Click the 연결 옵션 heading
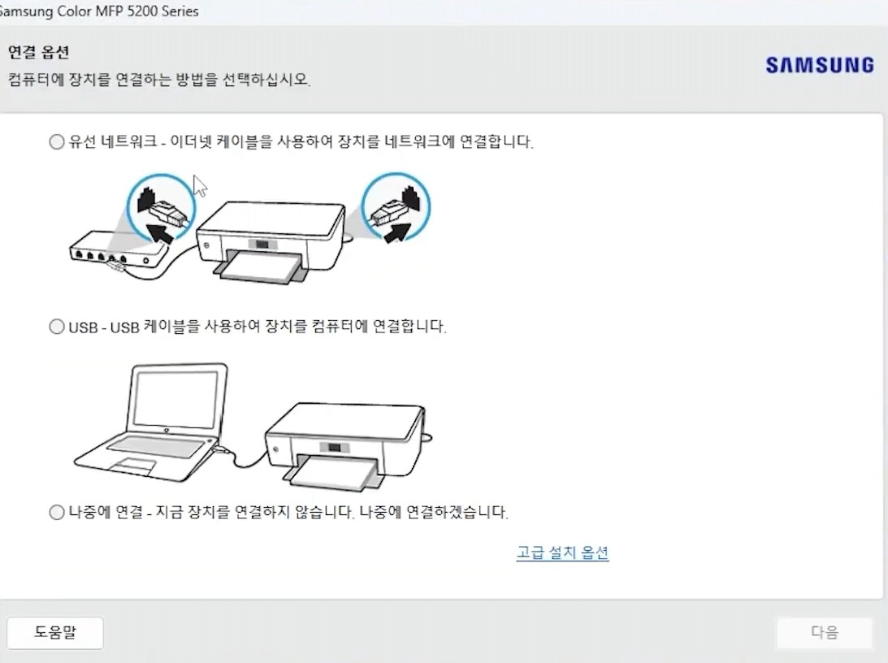 coord(38,53)
